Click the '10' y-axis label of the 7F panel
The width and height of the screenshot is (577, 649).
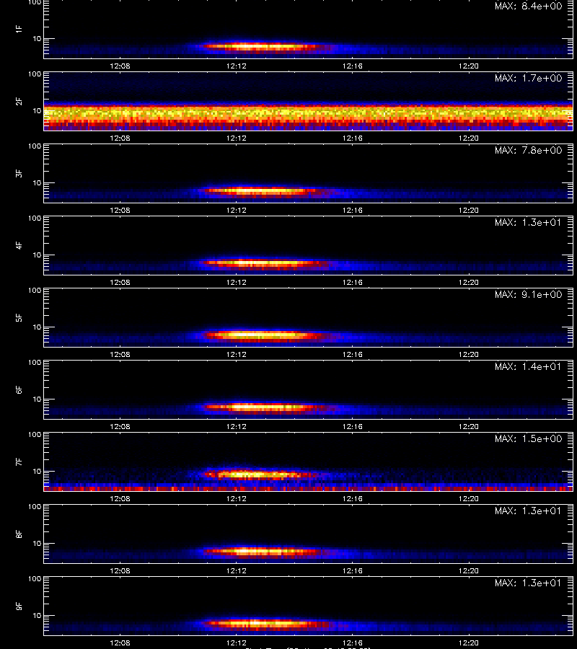point(38,472)
